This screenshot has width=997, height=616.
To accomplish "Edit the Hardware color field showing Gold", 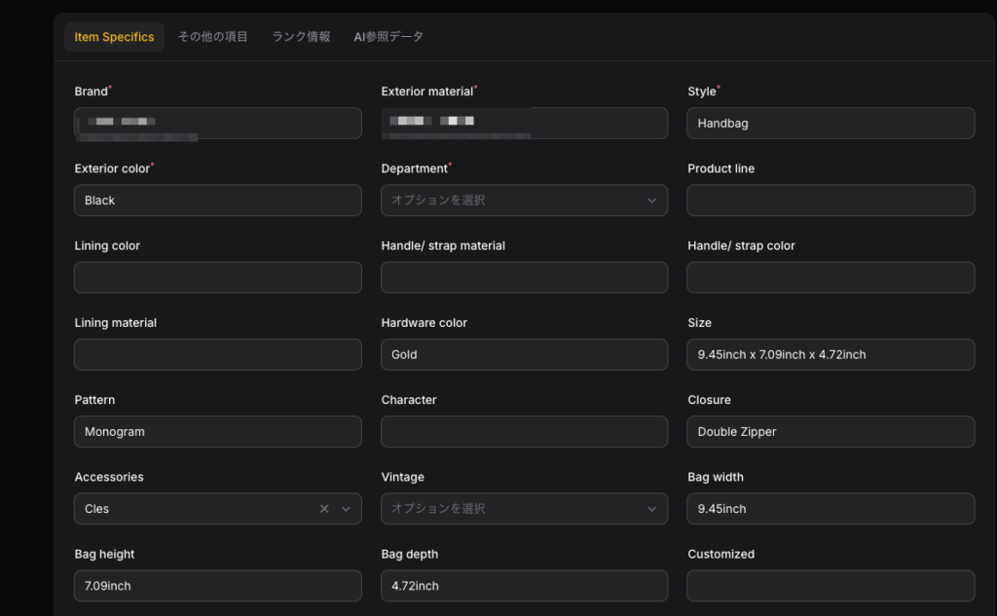I will coord(524,354).
